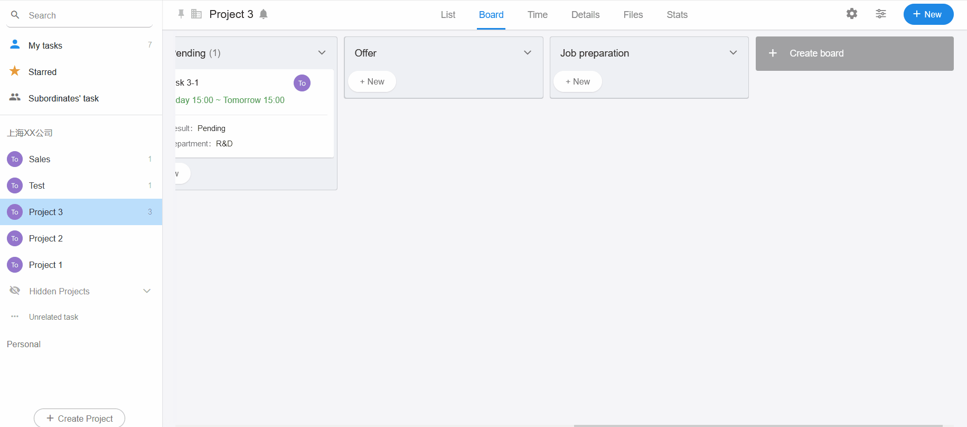Add new task in Offer column
Image resolution: width=967 pixels, height=427 pixels.
pos(372,81)
